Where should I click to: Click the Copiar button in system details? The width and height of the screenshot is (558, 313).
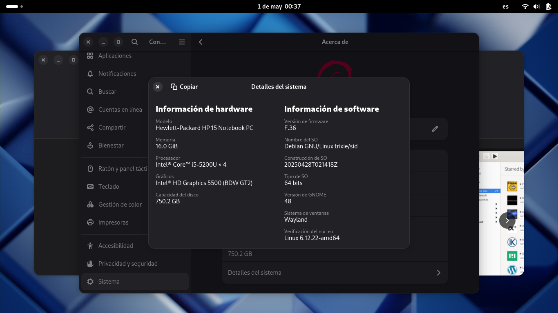click(184, 87)
